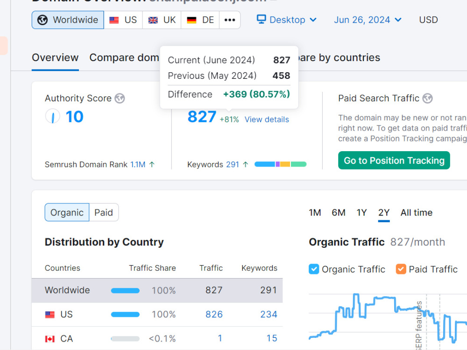Uncheck the Organic Traffic checkbox

[314, 269]
